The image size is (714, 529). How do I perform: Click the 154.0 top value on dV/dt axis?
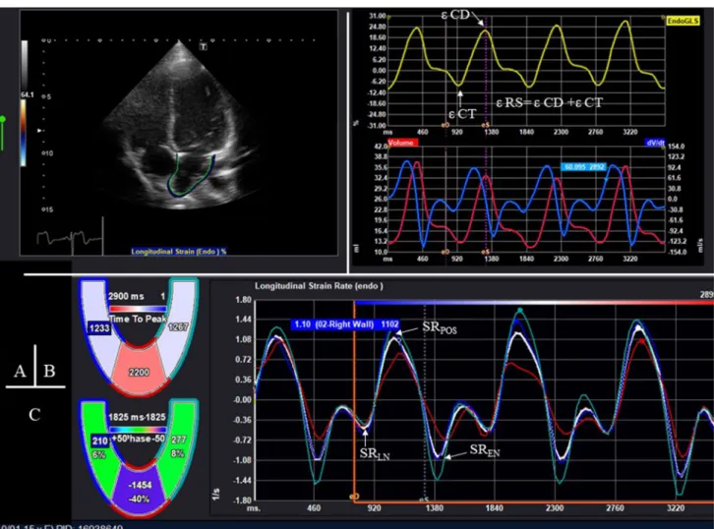[x=677, y=147]
